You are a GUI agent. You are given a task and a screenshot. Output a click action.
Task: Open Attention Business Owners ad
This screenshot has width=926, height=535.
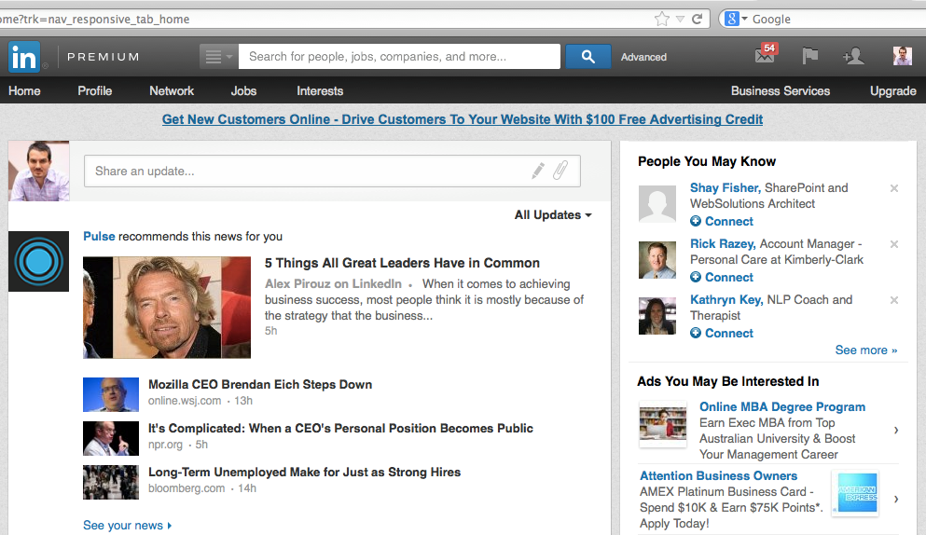[x=718, y=475]
